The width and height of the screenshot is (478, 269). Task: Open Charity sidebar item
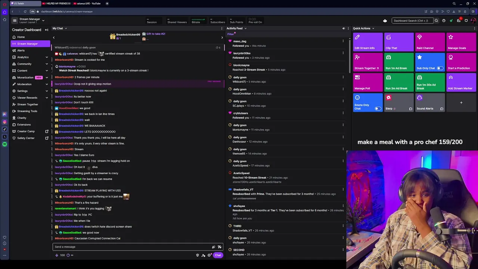pyautogui.click(x=30, y=118)
